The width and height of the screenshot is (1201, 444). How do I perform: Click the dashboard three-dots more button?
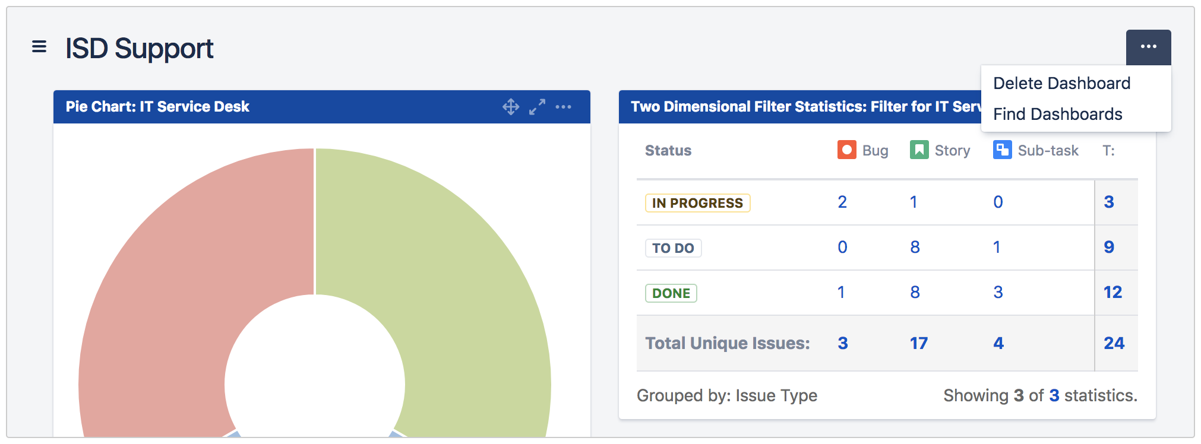(x=1148, y=47)
